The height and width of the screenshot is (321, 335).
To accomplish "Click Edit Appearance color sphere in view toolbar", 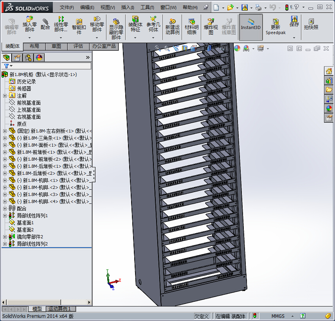I will (237, 48).
